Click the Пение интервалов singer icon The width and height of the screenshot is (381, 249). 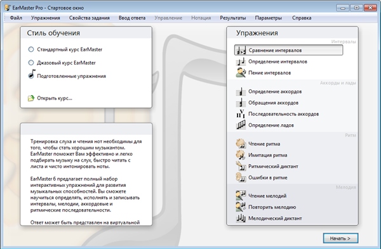(241, 73)
